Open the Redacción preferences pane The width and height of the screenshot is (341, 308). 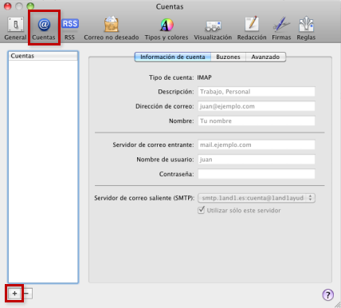(252, 29)
